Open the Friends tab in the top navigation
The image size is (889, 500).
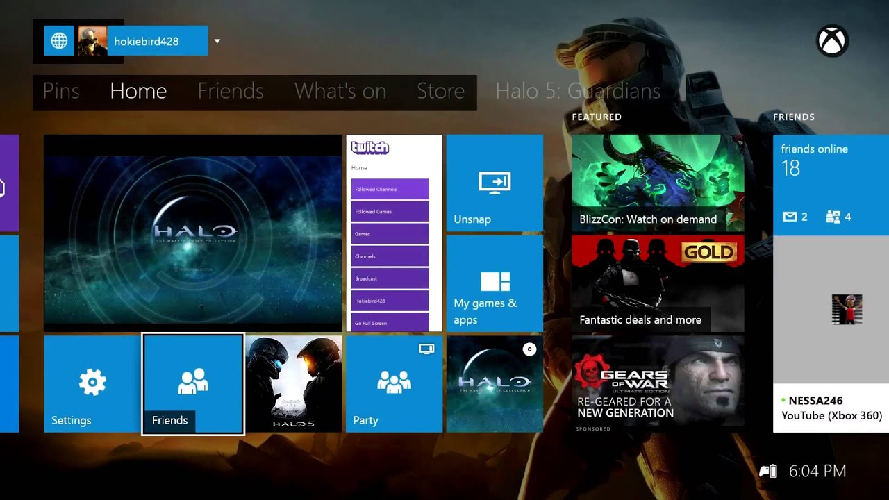231,91
